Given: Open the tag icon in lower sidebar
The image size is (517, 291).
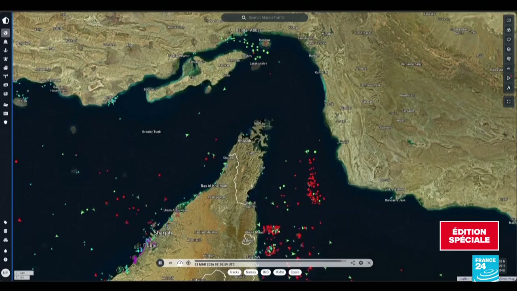Looking at the screenshot, I should click(6, 222).
